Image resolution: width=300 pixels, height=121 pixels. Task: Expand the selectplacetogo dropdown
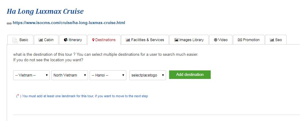coord(148,75)
